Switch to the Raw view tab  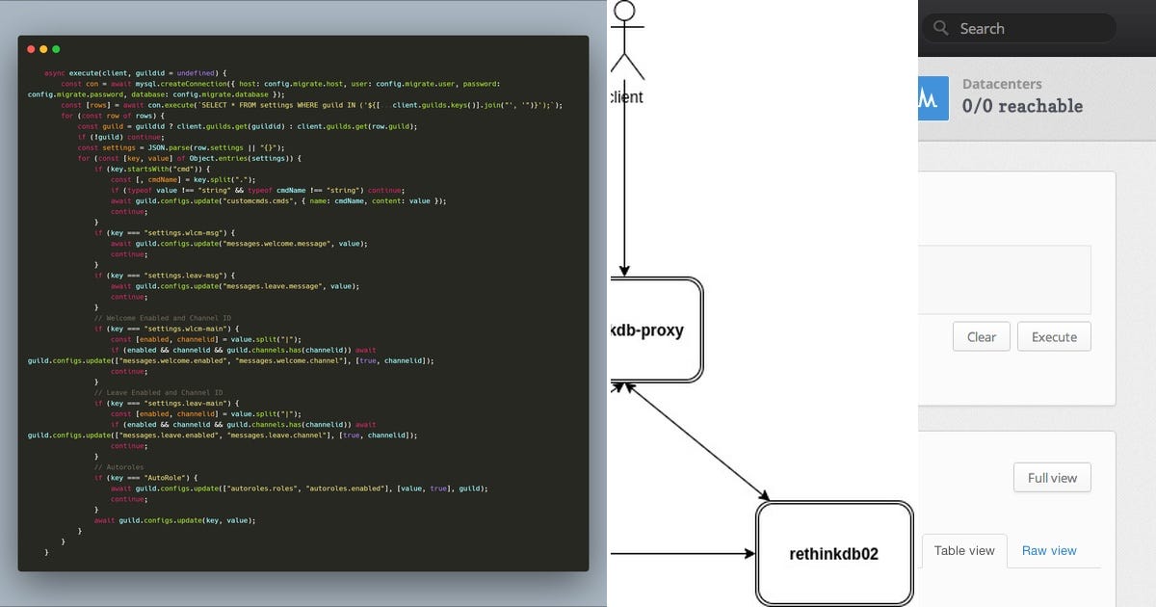click(1049, 550)
